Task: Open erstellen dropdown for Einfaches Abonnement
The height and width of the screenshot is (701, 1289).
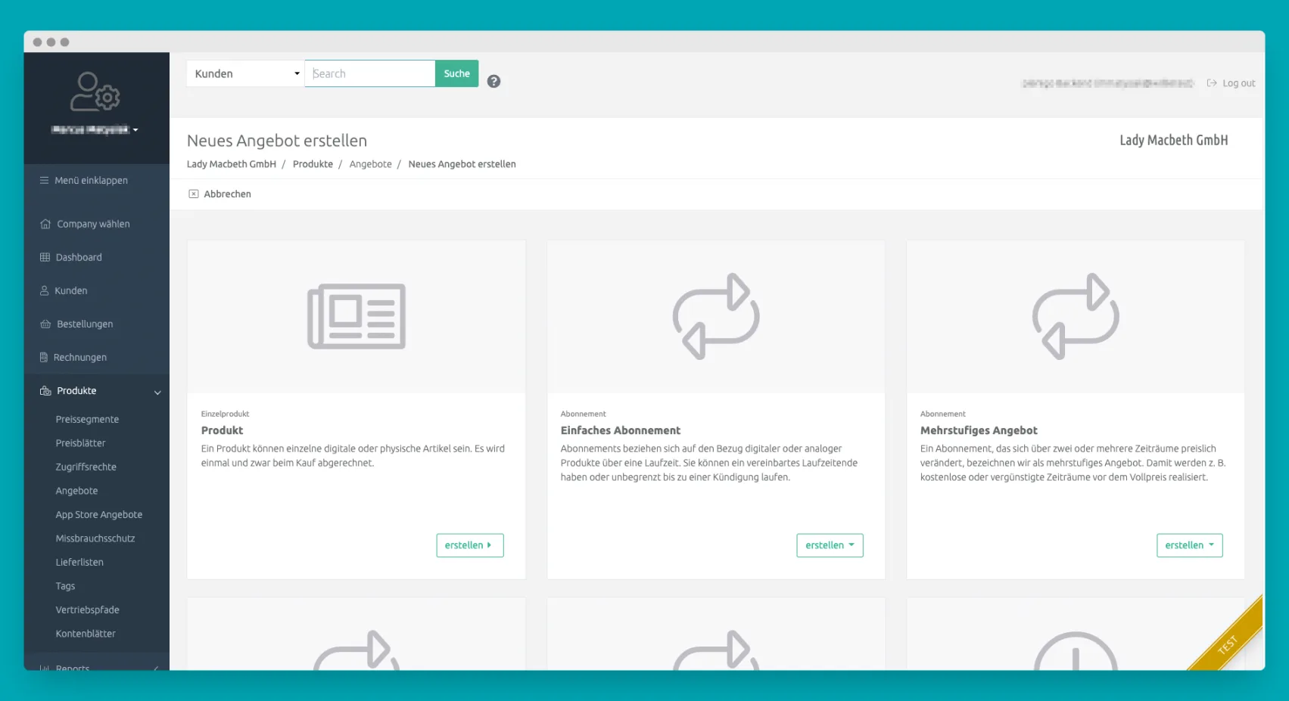Action: coord(830,545)
